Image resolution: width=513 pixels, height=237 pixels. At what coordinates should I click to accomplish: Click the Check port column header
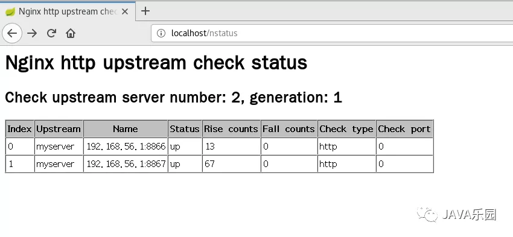coord(405,129)
